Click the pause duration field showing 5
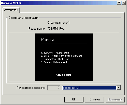Screen dimensions: 127x105 [x=54, y=87]
